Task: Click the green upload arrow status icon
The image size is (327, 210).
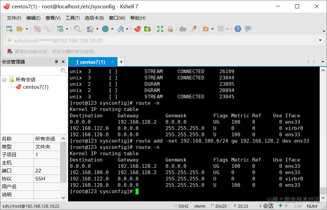Action: click(280, 206)
